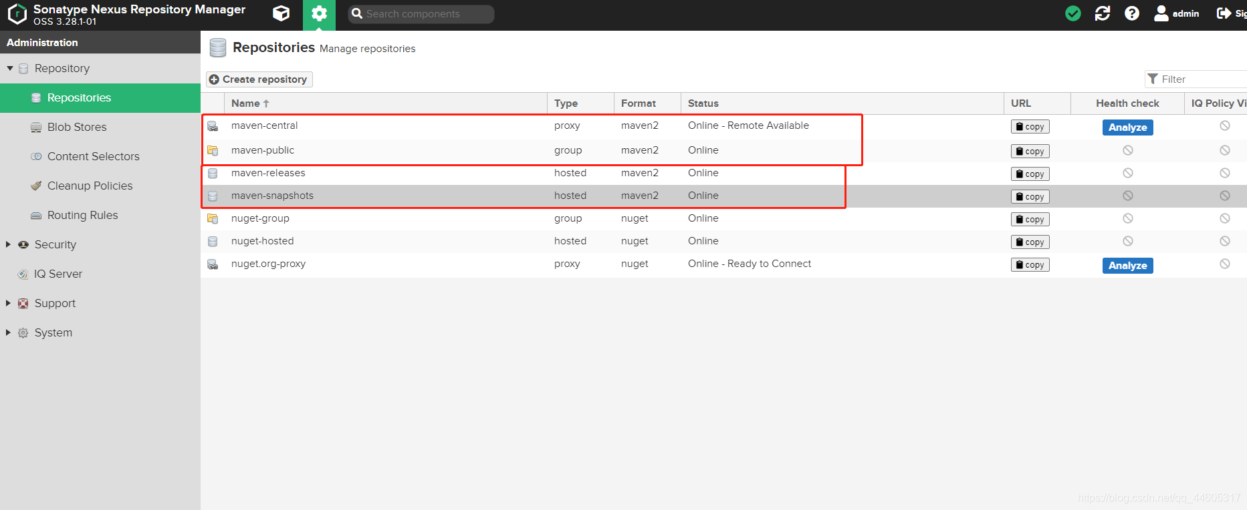Click the green system status check icon

click(1072, 13)
